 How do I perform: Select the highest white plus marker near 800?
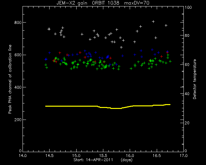(153, 22)
